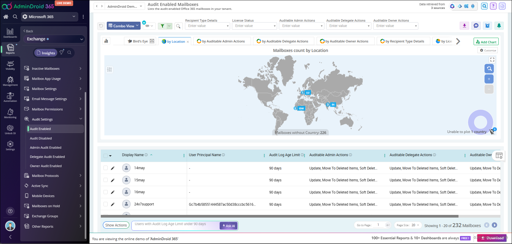512x244 pixels.
Task: Open the 360 Visibility sidebar icon
Action: pos(10,65)
